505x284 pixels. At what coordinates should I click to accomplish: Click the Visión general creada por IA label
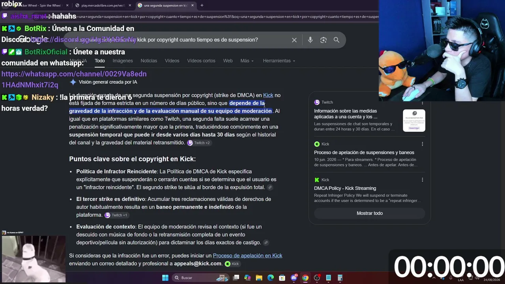108,82
